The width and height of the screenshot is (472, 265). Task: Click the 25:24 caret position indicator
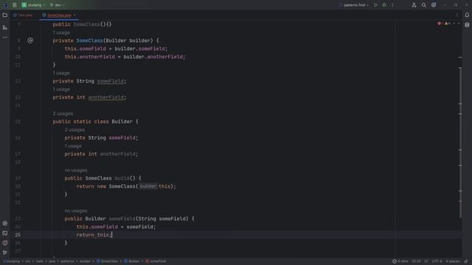pyautogui.click(x=416, y=261)
